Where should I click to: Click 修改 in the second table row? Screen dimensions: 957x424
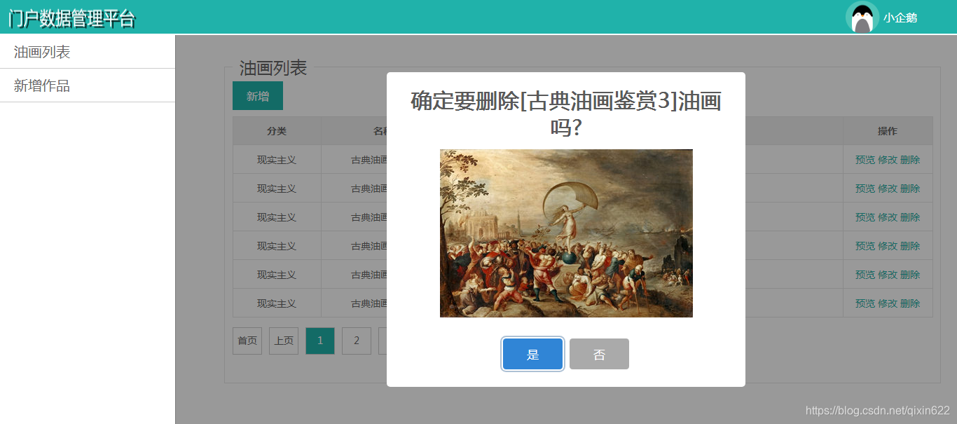(888, 189)
